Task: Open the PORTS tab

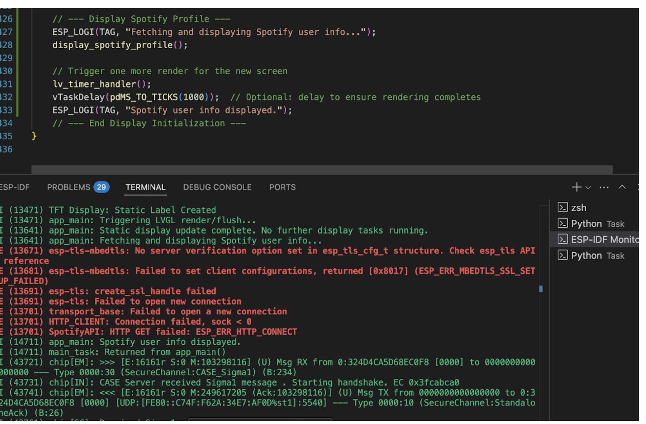Action: click(x=282, y=187)
